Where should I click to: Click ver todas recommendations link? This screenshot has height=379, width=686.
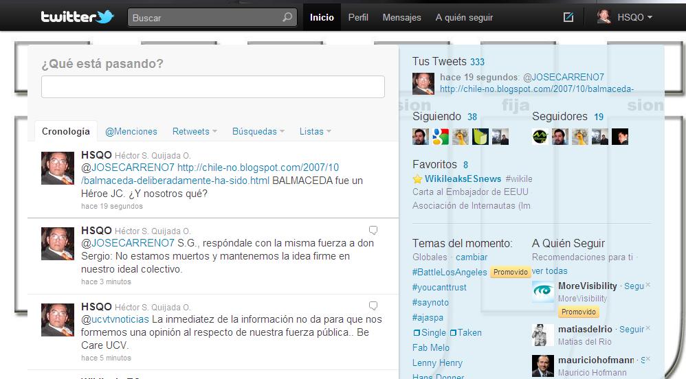(549, 271)
